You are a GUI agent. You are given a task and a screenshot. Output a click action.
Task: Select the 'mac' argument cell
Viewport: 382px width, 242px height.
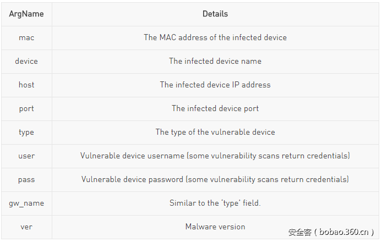coord(26,37)
